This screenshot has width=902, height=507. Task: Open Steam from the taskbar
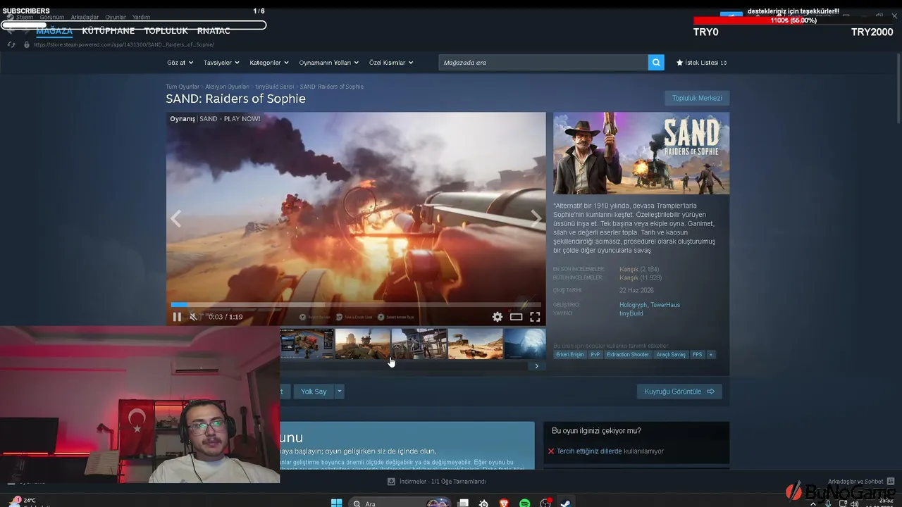point(565,503)
